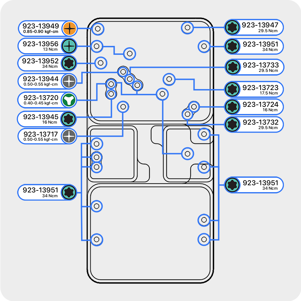Select the 923-13732 part number label

pos(260,122)
